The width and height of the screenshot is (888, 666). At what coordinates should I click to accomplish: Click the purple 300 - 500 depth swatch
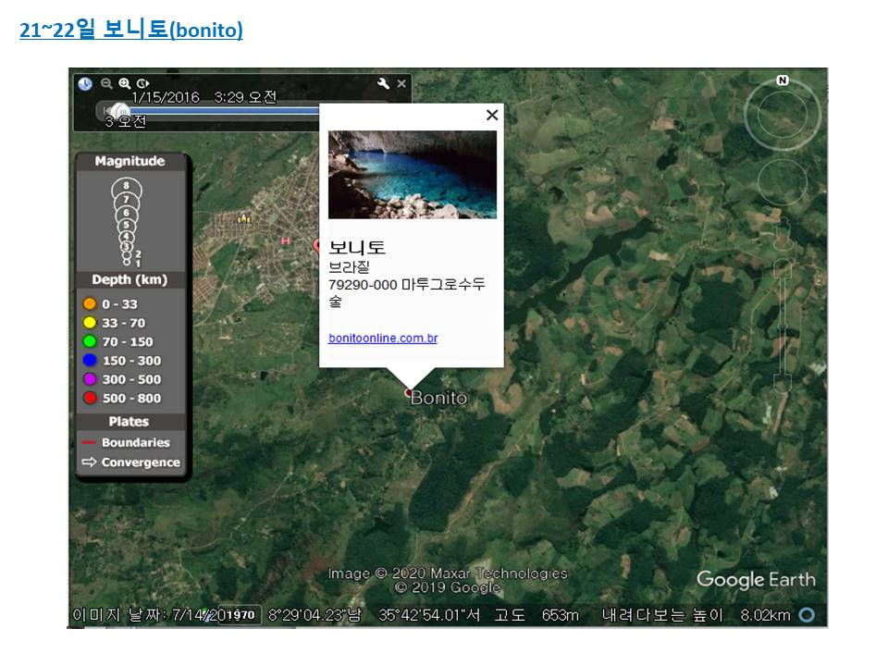click(x=90, y=379)
